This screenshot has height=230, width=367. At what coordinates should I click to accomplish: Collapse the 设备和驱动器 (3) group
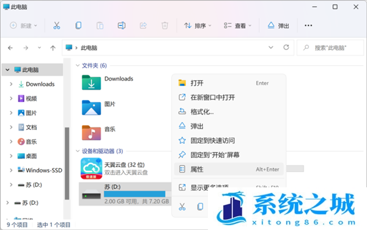click(x=78, y=151)
